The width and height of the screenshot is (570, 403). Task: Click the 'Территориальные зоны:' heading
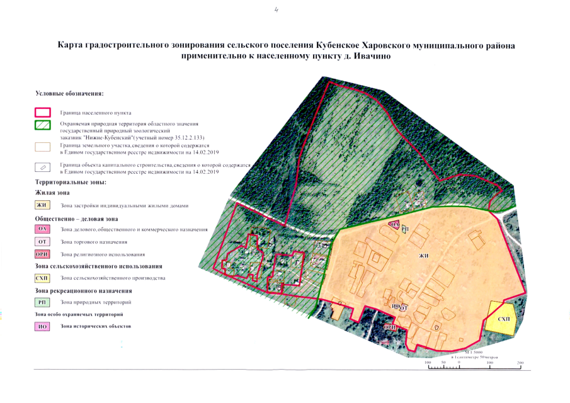(x=71, y=181)
